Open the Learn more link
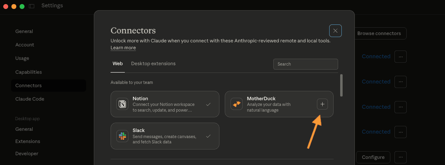 (123, 48)
